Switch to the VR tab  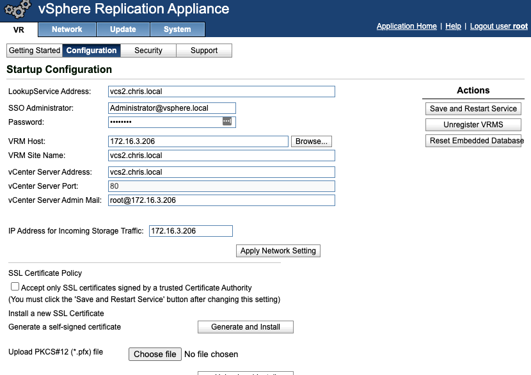pos(19,29)
